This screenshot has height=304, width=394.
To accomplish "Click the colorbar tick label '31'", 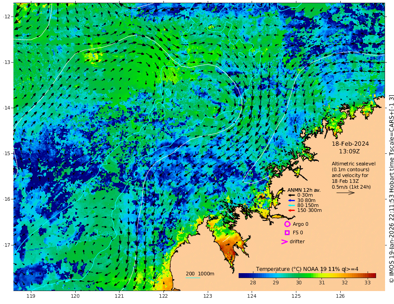I will 322,283.
